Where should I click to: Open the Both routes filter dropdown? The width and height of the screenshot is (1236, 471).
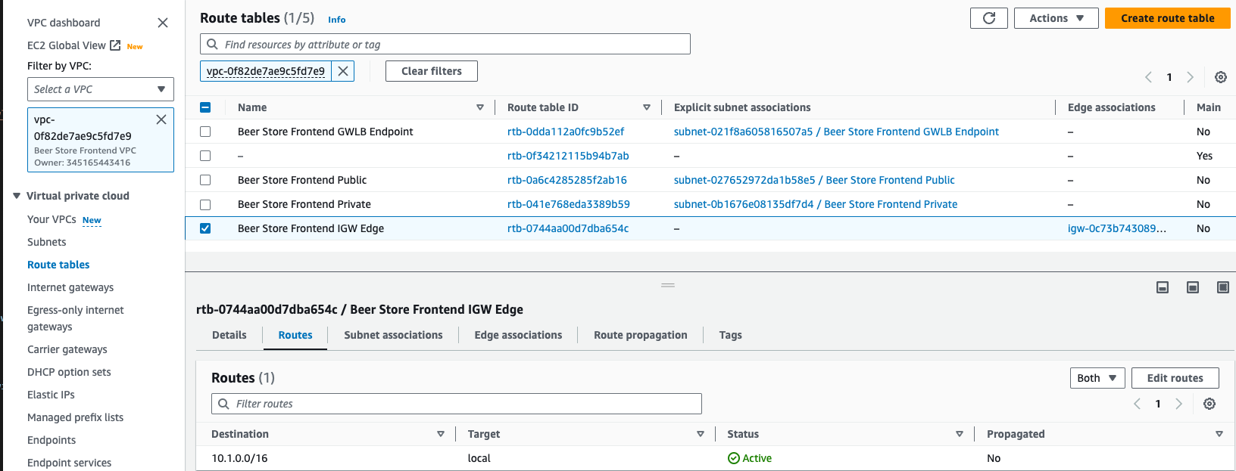click(x=1097, y=378)
